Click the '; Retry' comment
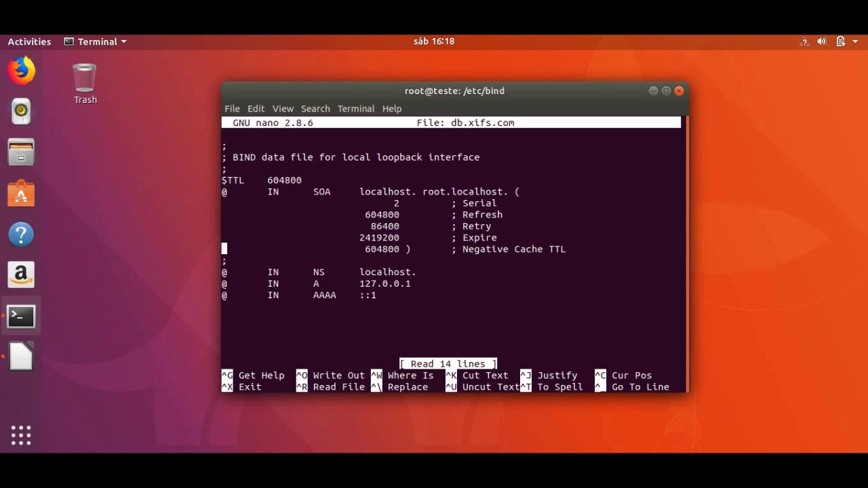Image resolution: width=868 pixels, height=488 pixels. 471,226
